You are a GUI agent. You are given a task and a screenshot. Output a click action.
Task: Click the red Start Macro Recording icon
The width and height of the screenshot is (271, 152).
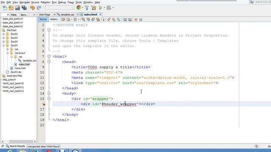coord(136,19)
